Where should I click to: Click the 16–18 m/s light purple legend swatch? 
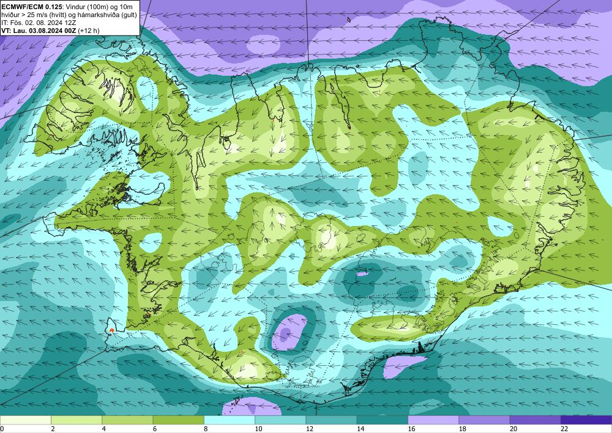(x=434, y=420)
